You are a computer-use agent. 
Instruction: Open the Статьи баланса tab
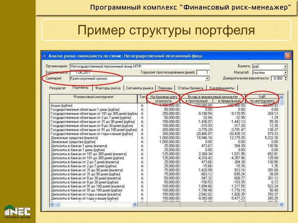[x=190, y=88]
